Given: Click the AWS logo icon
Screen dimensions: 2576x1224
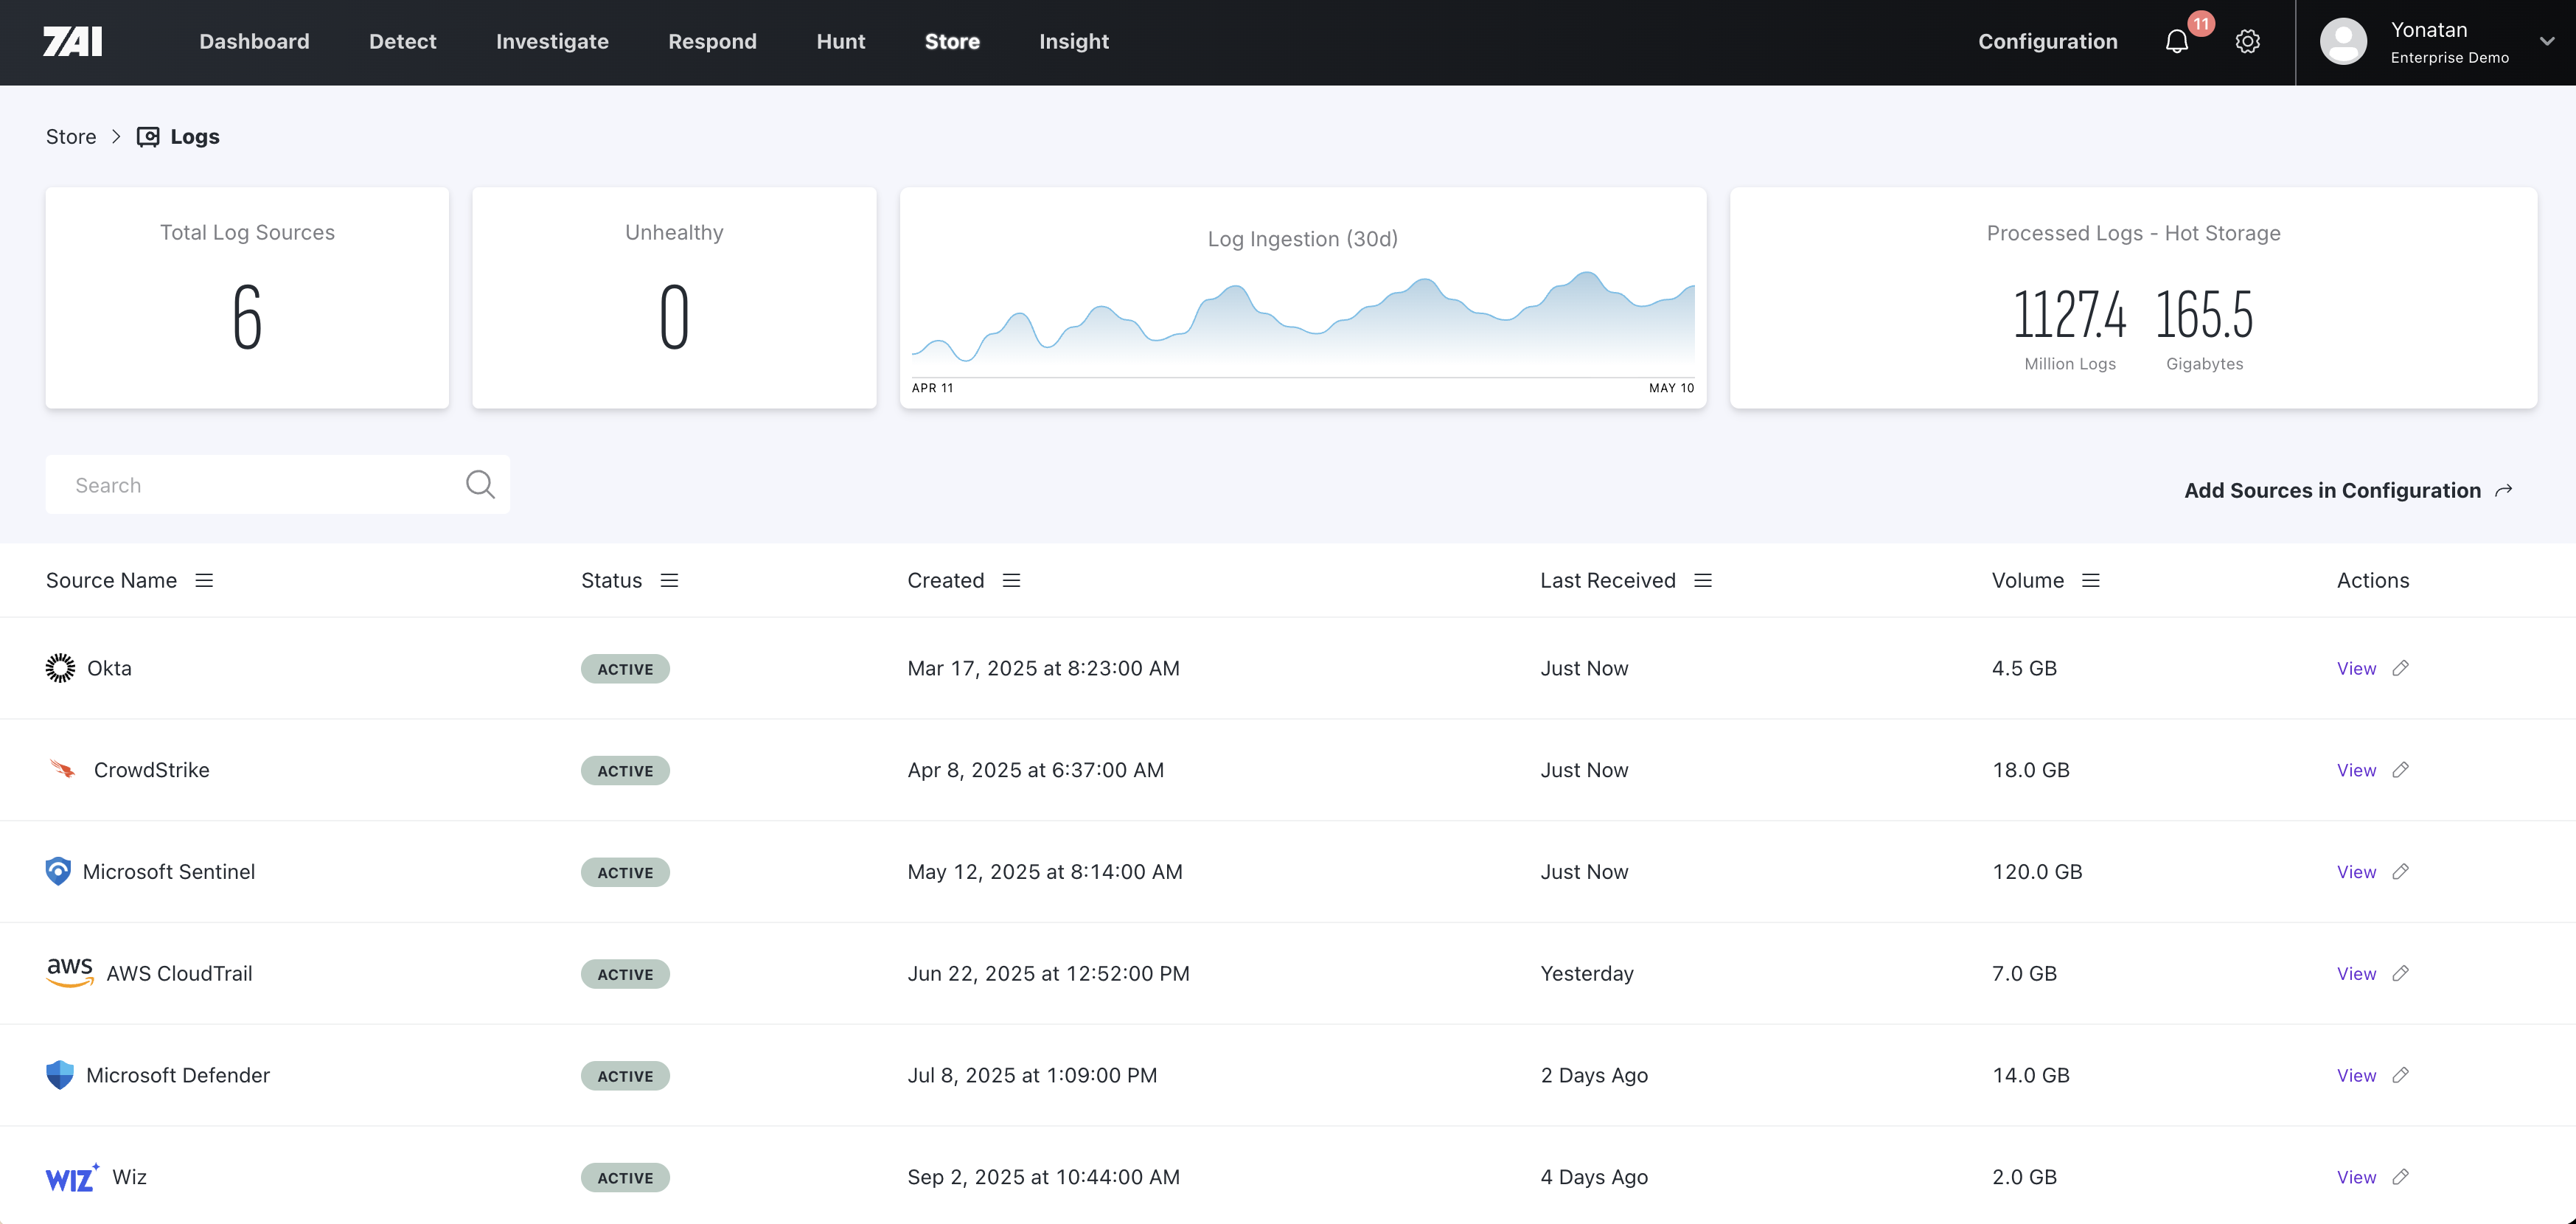Looking at the screenshot, I should [70, 972].
